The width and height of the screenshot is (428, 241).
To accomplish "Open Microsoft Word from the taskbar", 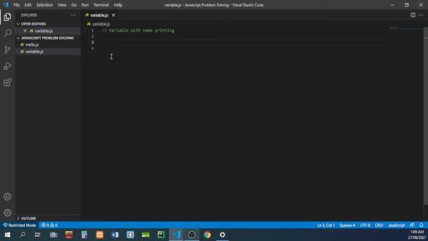I will click(115, 235).
